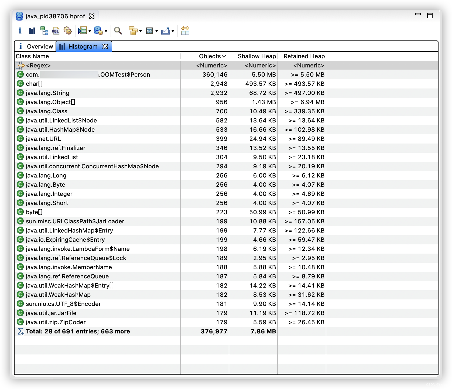Click the Numeric filter under Objects

[x=205, y=65]
